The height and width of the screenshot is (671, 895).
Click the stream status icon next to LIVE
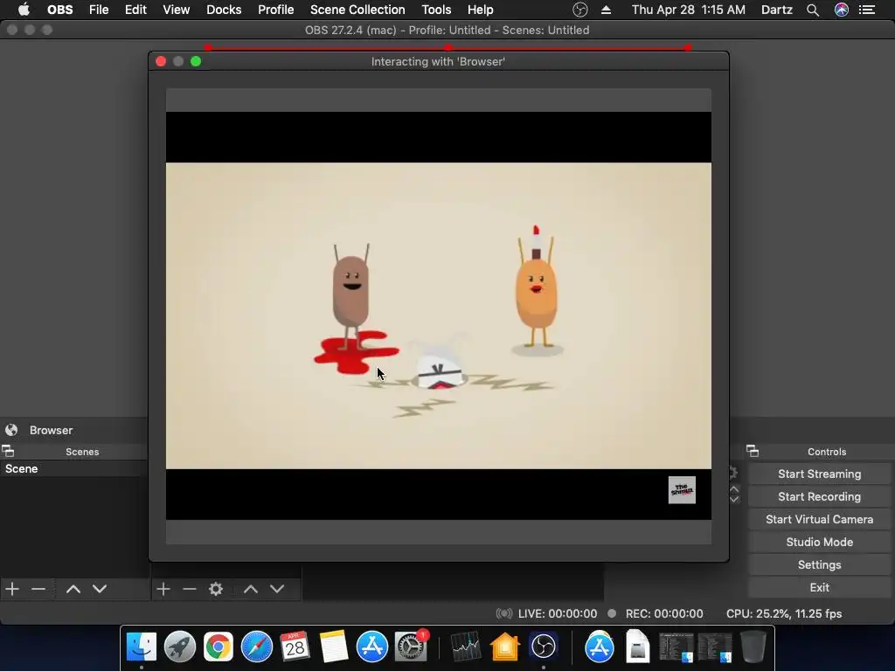(x=504, y=613)
